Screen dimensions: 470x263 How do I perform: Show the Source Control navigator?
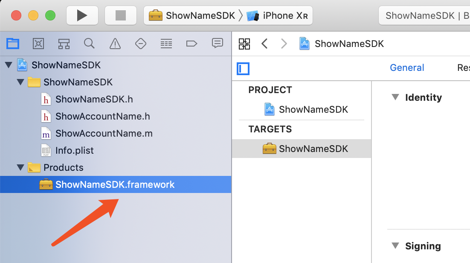(38, 44)
